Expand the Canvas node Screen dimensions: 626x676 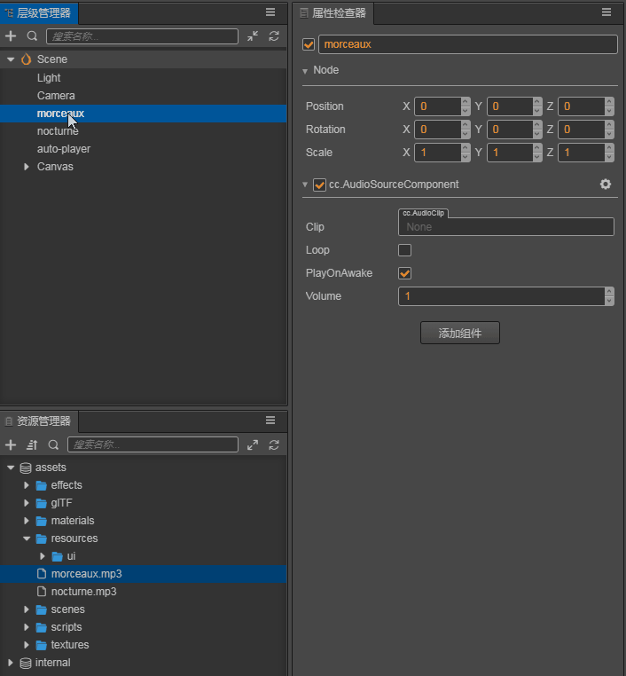27,167
